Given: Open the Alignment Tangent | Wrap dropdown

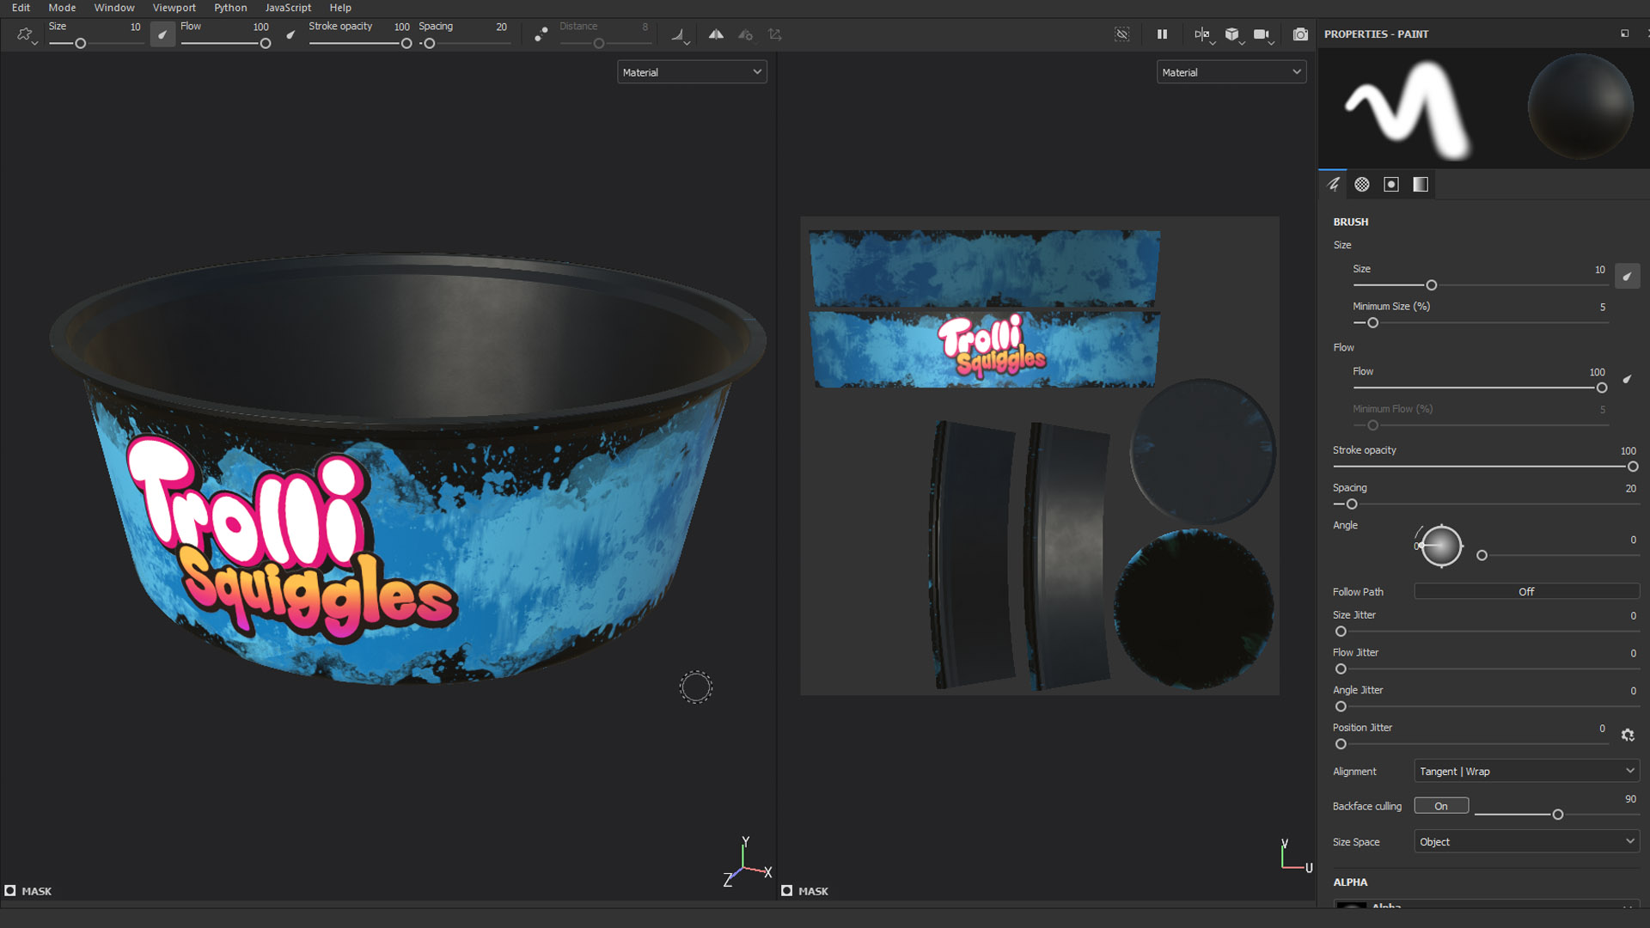Looking at the screenshot, I should 1526,771.
